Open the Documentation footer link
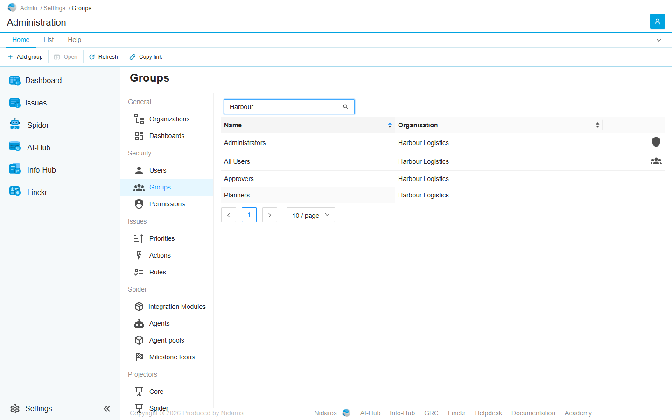This screenshot has width=672, height=420. click(x=533, y=413)
